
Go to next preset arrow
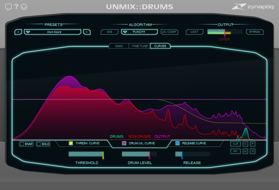pyautogui.click(x=87, y=32)
